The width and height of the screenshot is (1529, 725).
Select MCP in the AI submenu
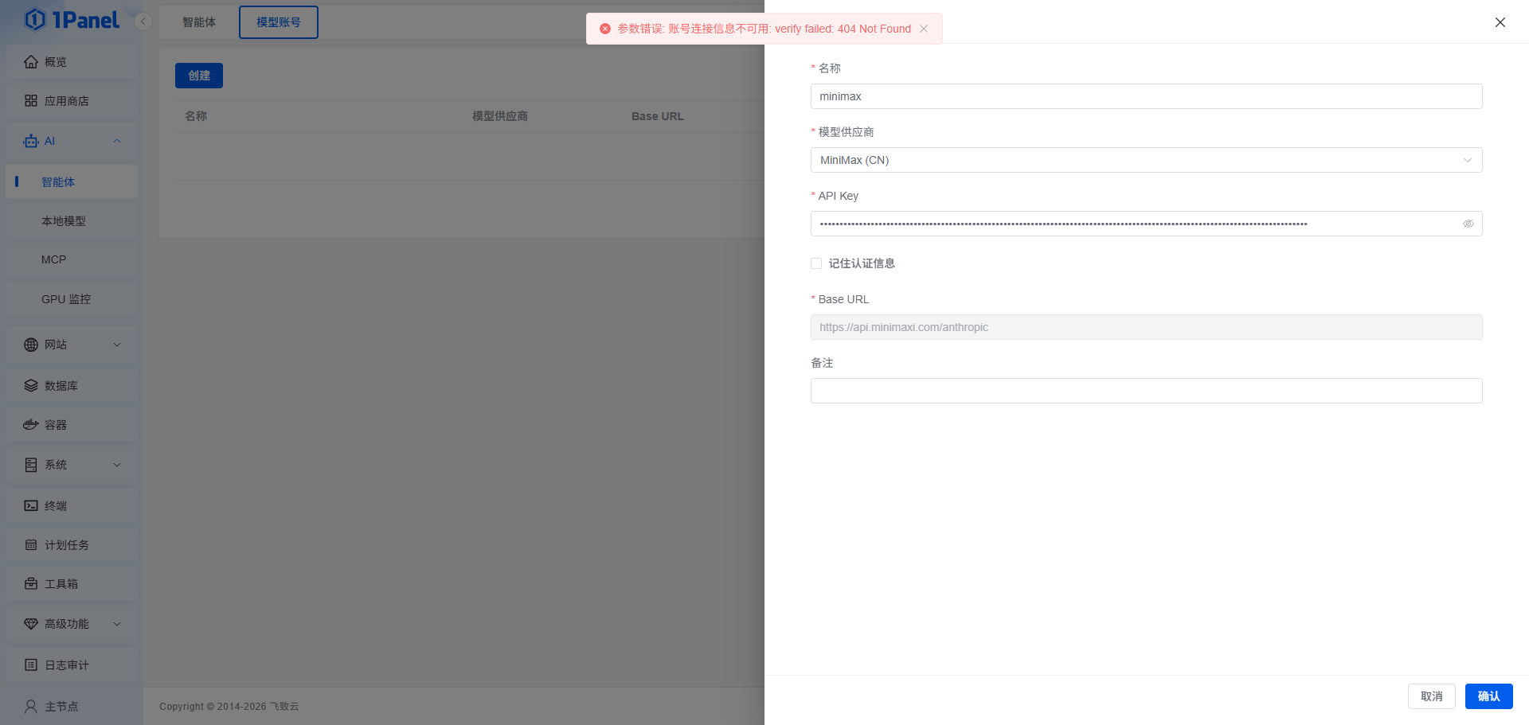tap(54, 259)
